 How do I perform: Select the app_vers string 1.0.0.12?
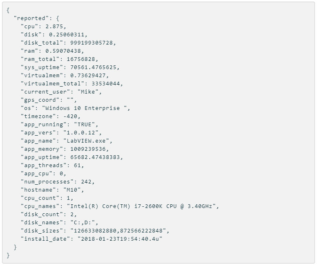(x=81, y=133)
